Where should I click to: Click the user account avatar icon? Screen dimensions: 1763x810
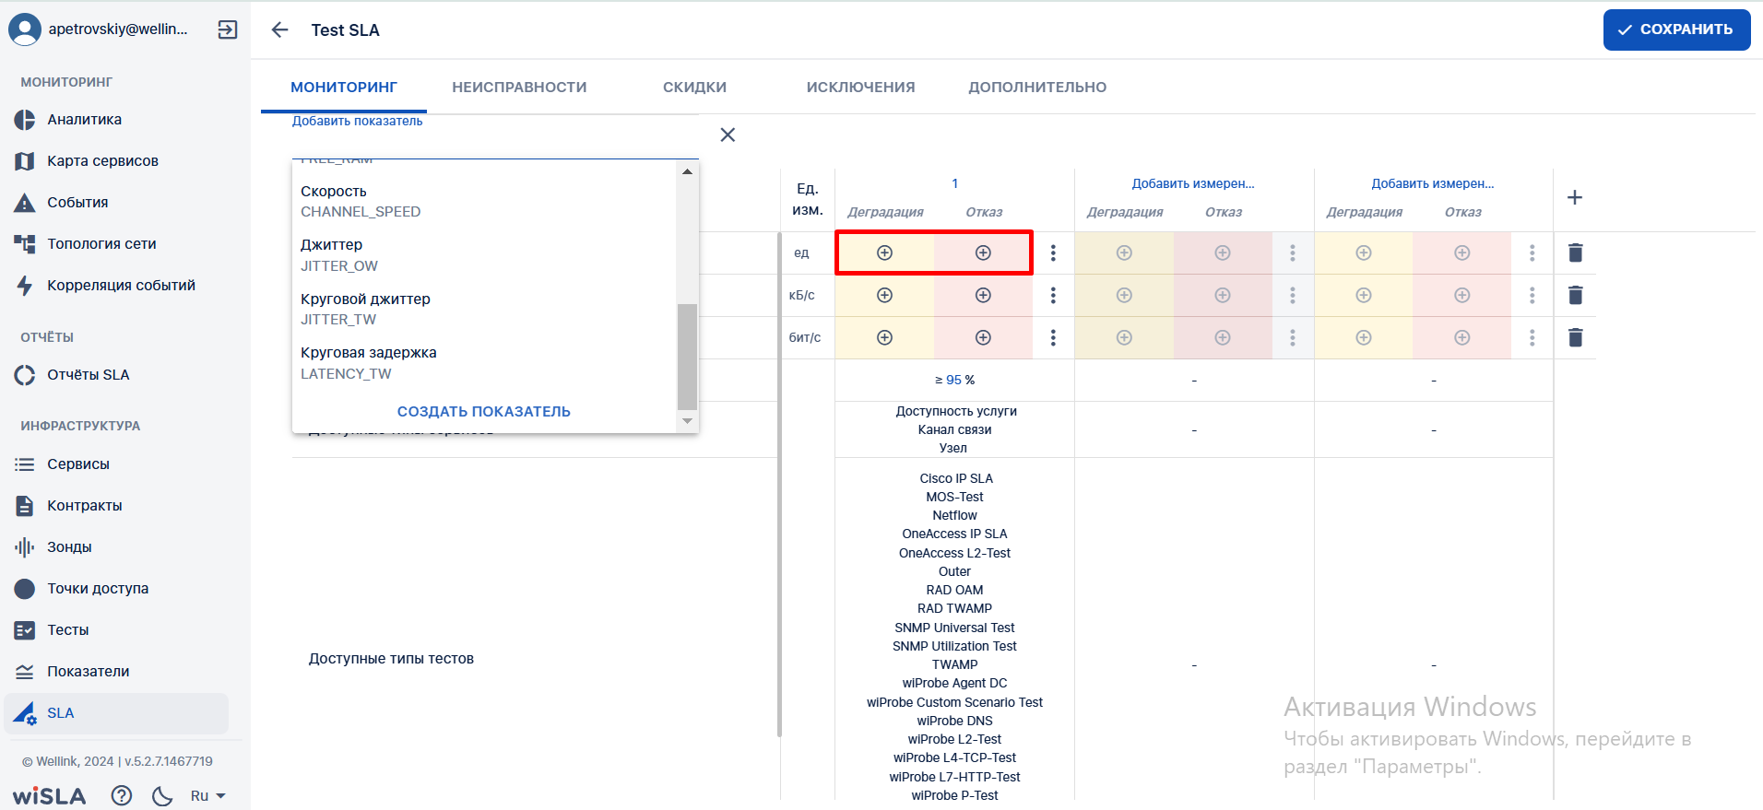coord(25,29)
